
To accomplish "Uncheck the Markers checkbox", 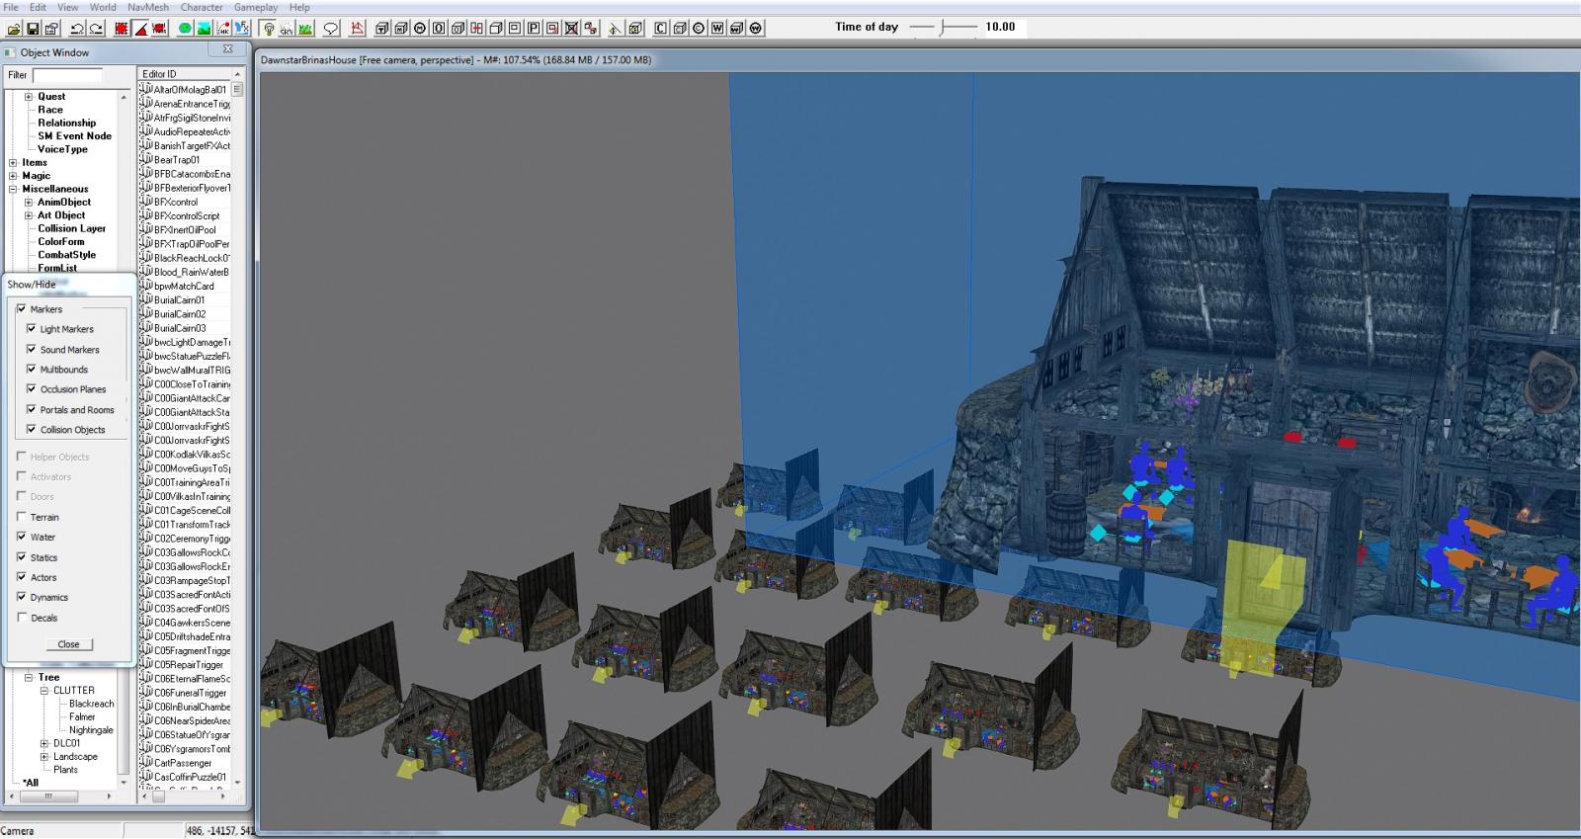I will [22, 309].
